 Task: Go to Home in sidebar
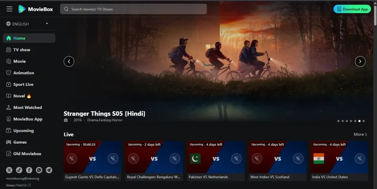click(29, 38)
